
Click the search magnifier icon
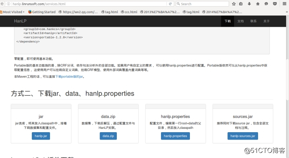(x=178, y=4)
